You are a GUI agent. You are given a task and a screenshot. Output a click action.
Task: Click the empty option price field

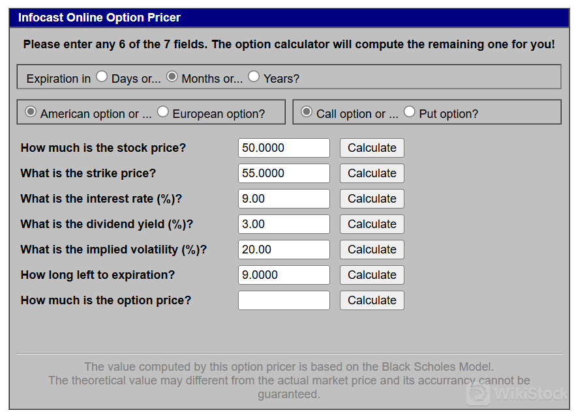pyautogui.click(x=284, y=300)
